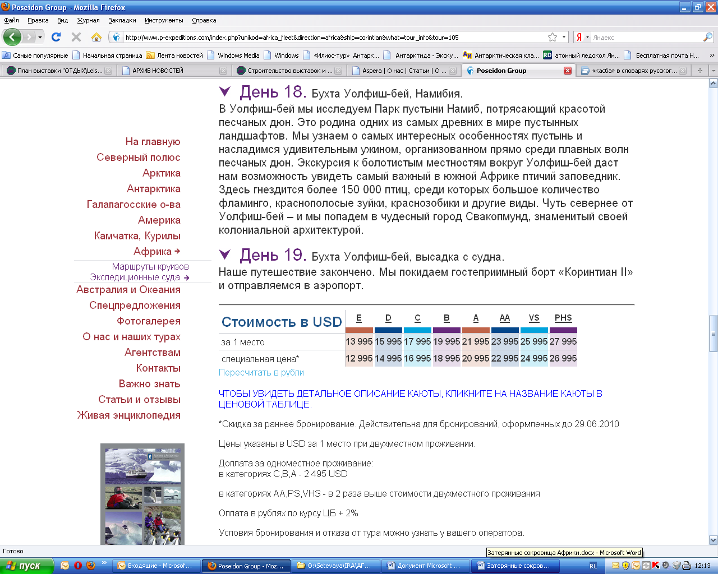Screen dimensions: 718x574
Task: Open cabin category E description
Action: 359,318
